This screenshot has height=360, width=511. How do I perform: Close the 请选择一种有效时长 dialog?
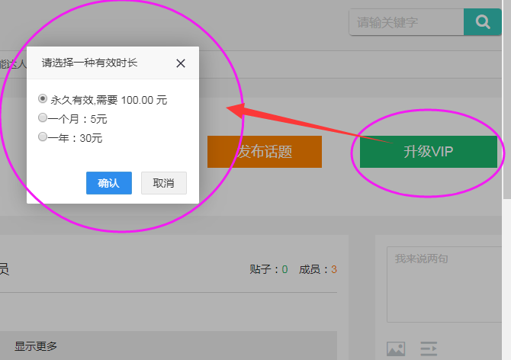click(181, 63)
